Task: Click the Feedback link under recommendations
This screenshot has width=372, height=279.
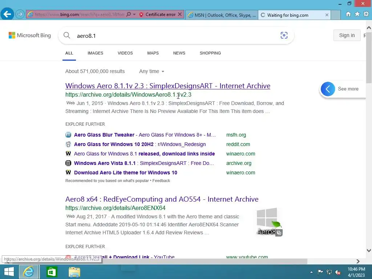Action: [x=161, y=181]
